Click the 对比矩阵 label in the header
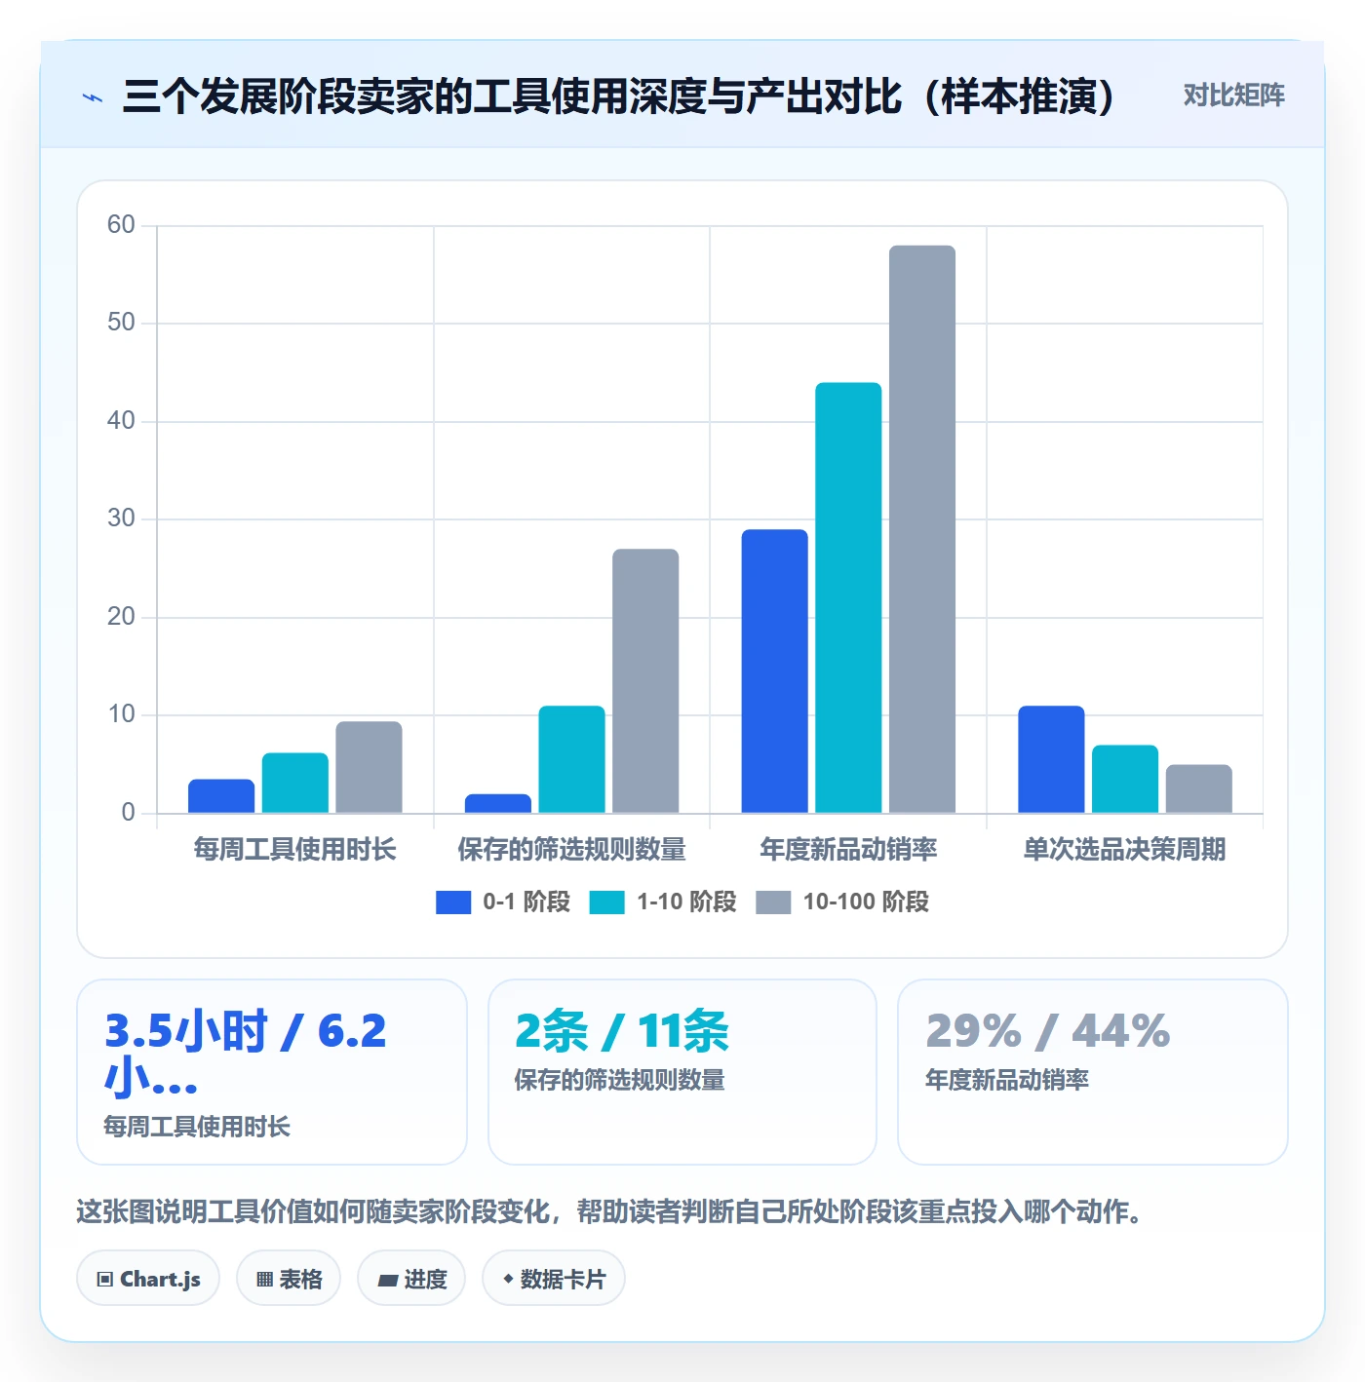Screen dimensions: 1365x1382 click(1233, 96)
